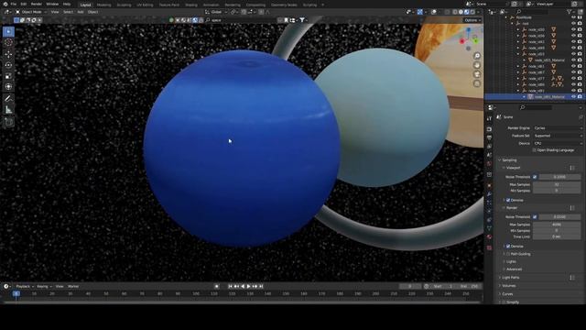Open the World properties tab
Image resolution: width=586 pixels, height=330 pixels.
(489, 164)
